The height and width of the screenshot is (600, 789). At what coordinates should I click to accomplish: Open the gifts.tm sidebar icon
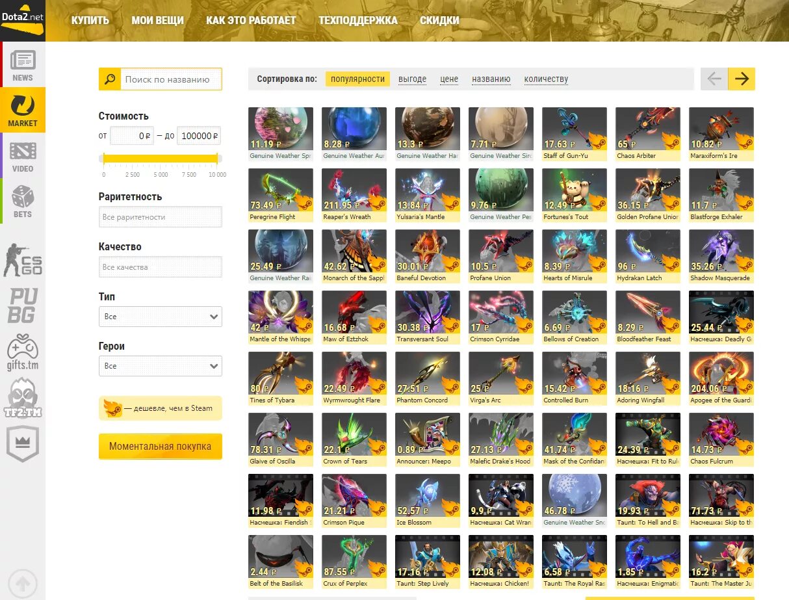pyautogui.click(x=23, y=352)
